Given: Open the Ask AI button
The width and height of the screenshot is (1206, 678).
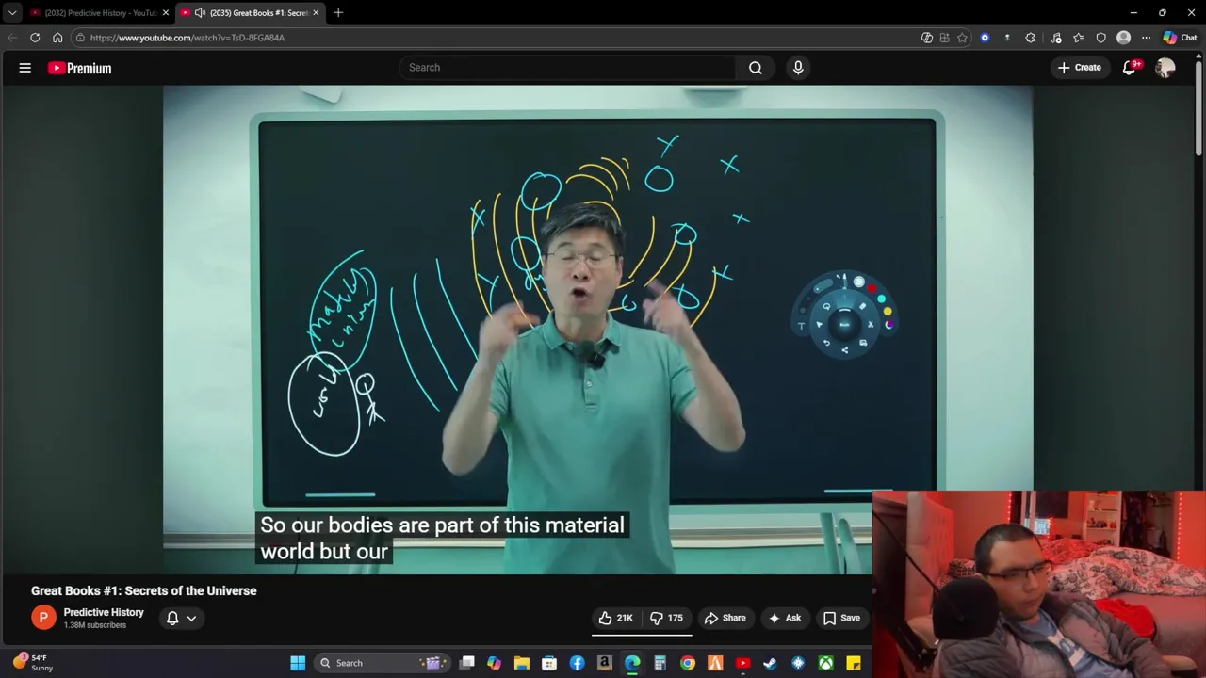Looking at the screenshot, I should click(x=785, y=618).
